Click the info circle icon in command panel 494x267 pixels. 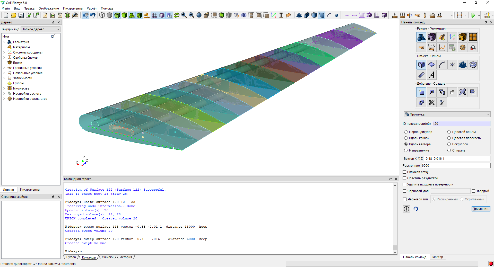pos(406,209)
